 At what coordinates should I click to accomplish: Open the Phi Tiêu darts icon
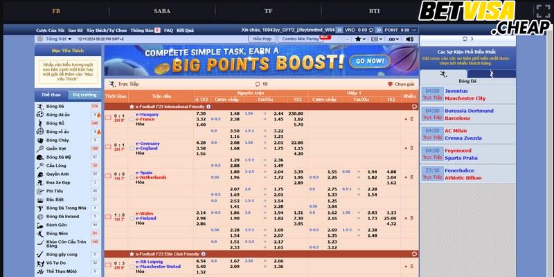pyautogui.click(x=40, y=191)
